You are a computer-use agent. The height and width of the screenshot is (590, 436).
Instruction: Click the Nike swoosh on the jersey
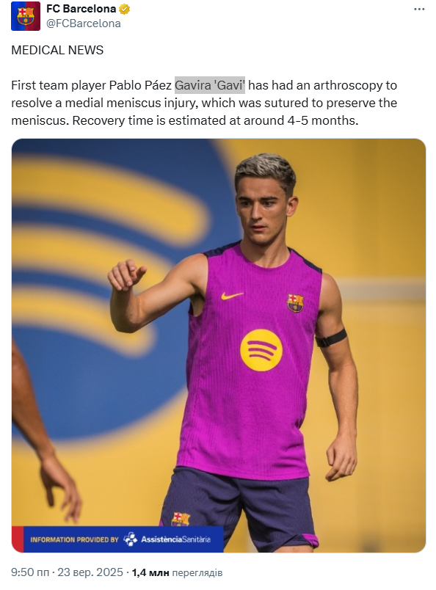pyautogui.click(x=231, y=296)
